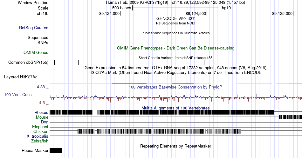The width and height of the screenshot is (302, 158).
Task: Click the first dbSNP variant tick
Action: tap(54, 62)
